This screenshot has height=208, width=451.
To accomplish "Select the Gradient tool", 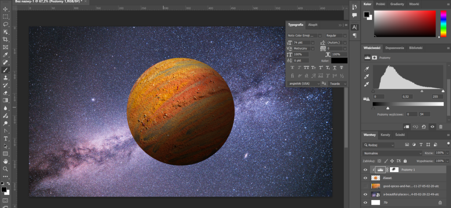I will pos(5,100).
